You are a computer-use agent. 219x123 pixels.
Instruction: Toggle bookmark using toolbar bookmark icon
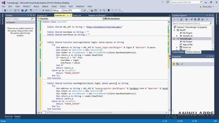109,11
